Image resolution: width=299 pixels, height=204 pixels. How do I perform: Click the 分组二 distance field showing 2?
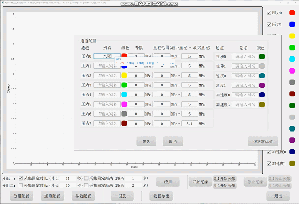133,185
